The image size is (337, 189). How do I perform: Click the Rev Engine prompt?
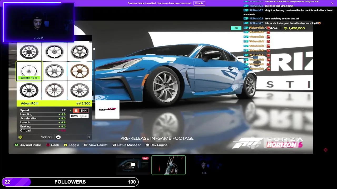click(x=157, y=145)
